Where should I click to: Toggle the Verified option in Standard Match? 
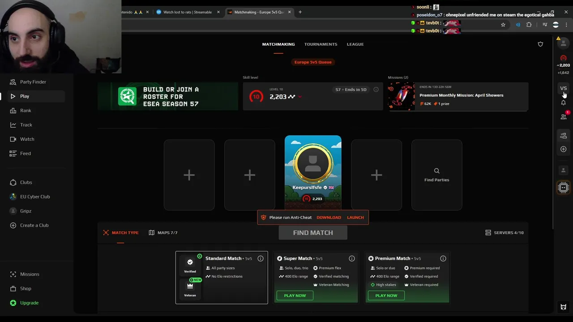(190, 265)
